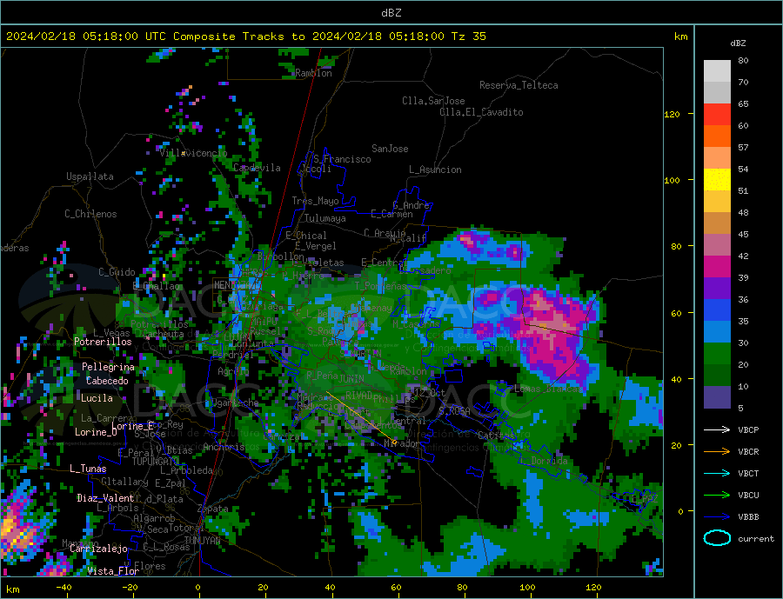The image size is (783, 599).
Task: Select the yellow 51-54 dBZ swatch
Action: [x=717, y=180]
